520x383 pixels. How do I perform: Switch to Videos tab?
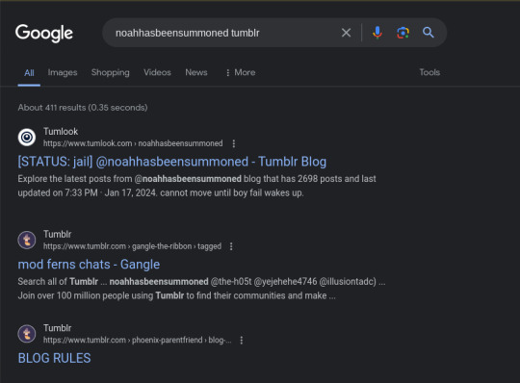coord(157,72)
